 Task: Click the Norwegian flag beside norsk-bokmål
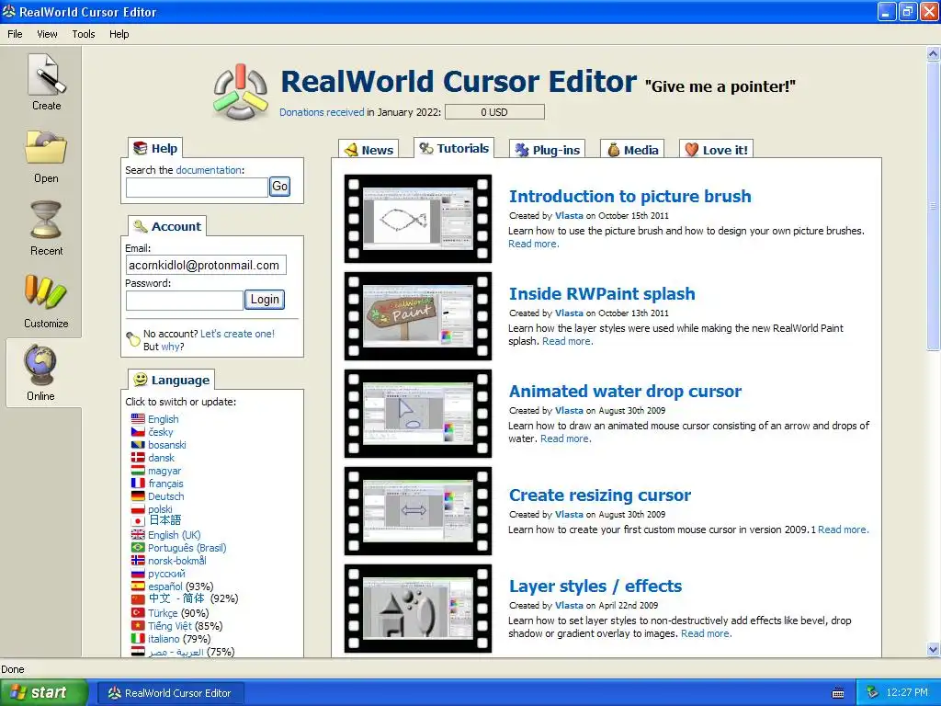coord(138,560)
